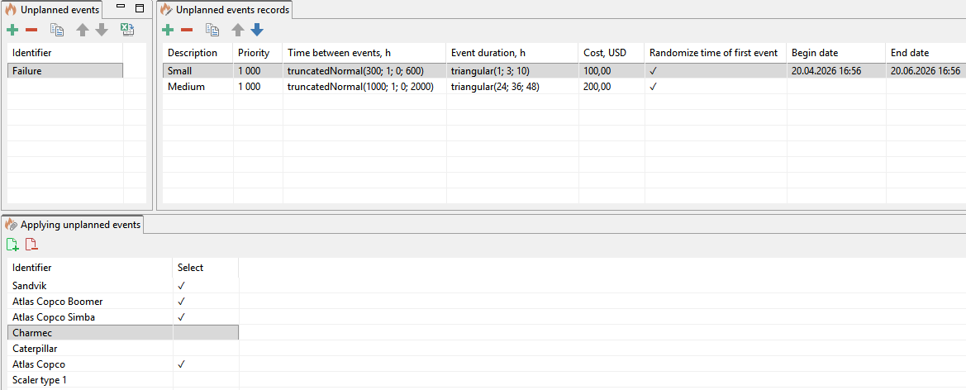Click Begin date 20.04.2026 16:56 cell
966x390 pixels.
point(836,71)
